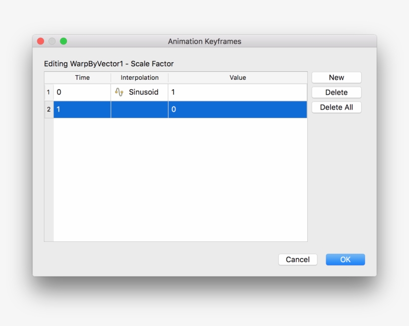Click the green zoom window button

click(63, 41)
